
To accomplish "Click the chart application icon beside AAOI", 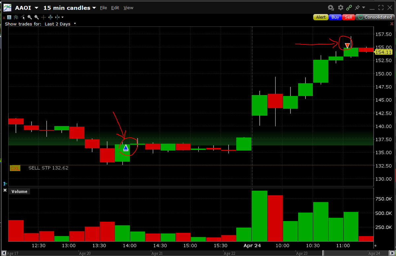I will click(x=7, y=8).
